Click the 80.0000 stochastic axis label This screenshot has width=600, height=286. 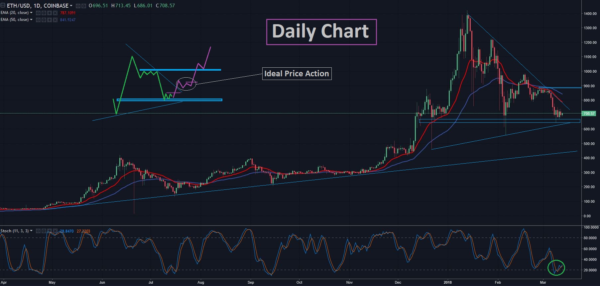[x=591, y=238]
